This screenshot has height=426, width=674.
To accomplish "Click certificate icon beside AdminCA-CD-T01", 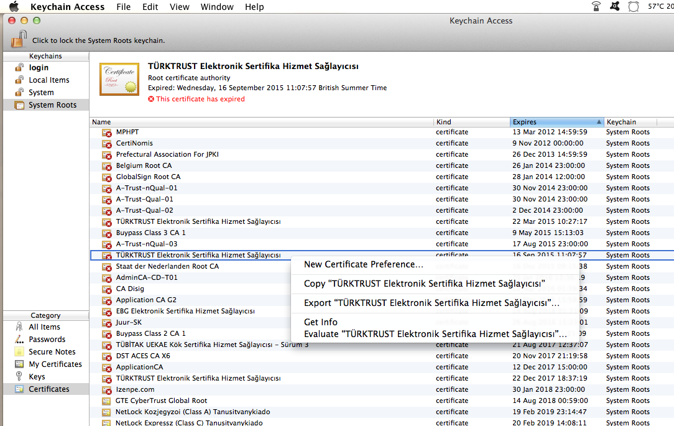I will pyautogui.click(x=106, y=278).
